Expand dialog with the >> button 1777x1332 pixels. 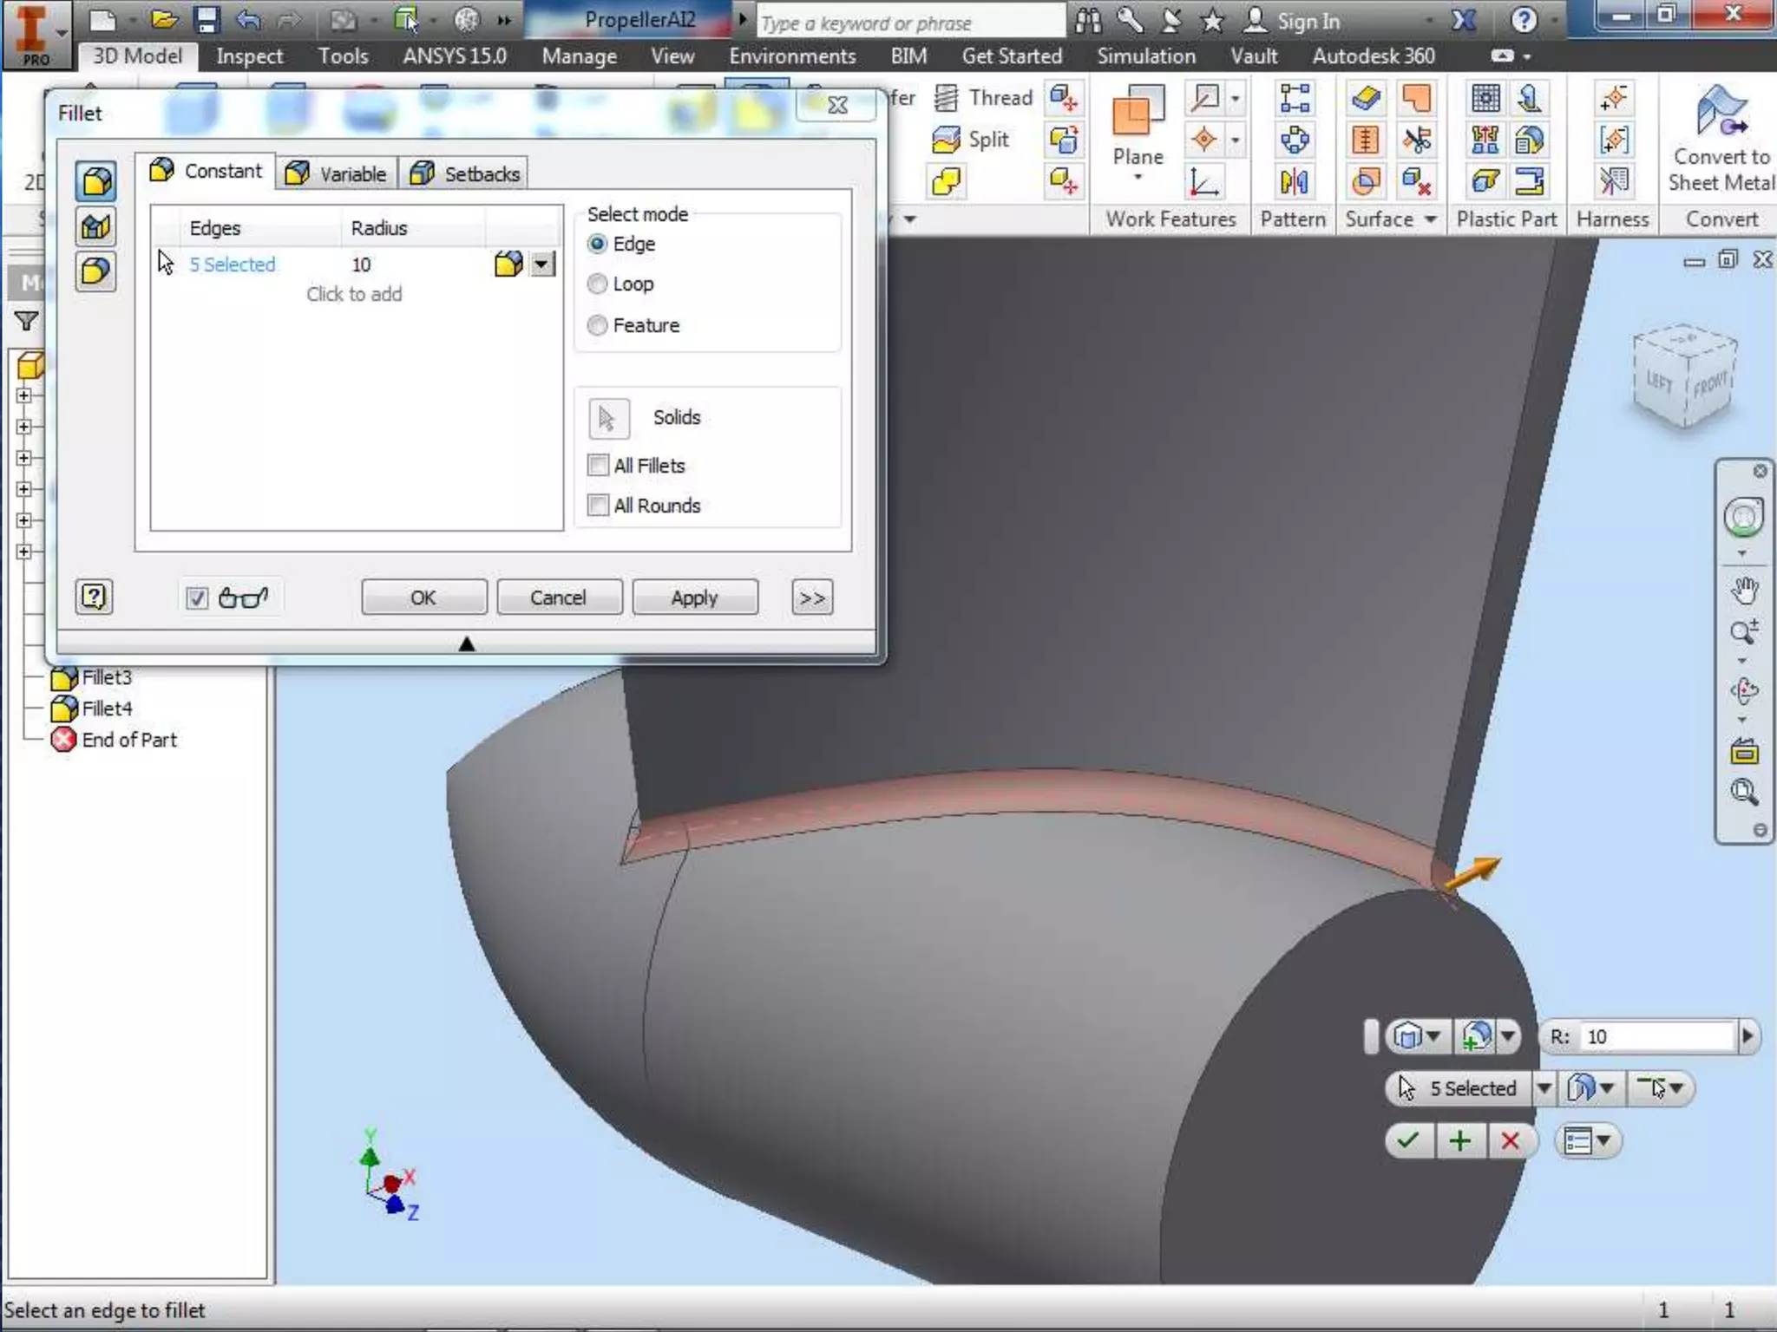click(811, 597)
